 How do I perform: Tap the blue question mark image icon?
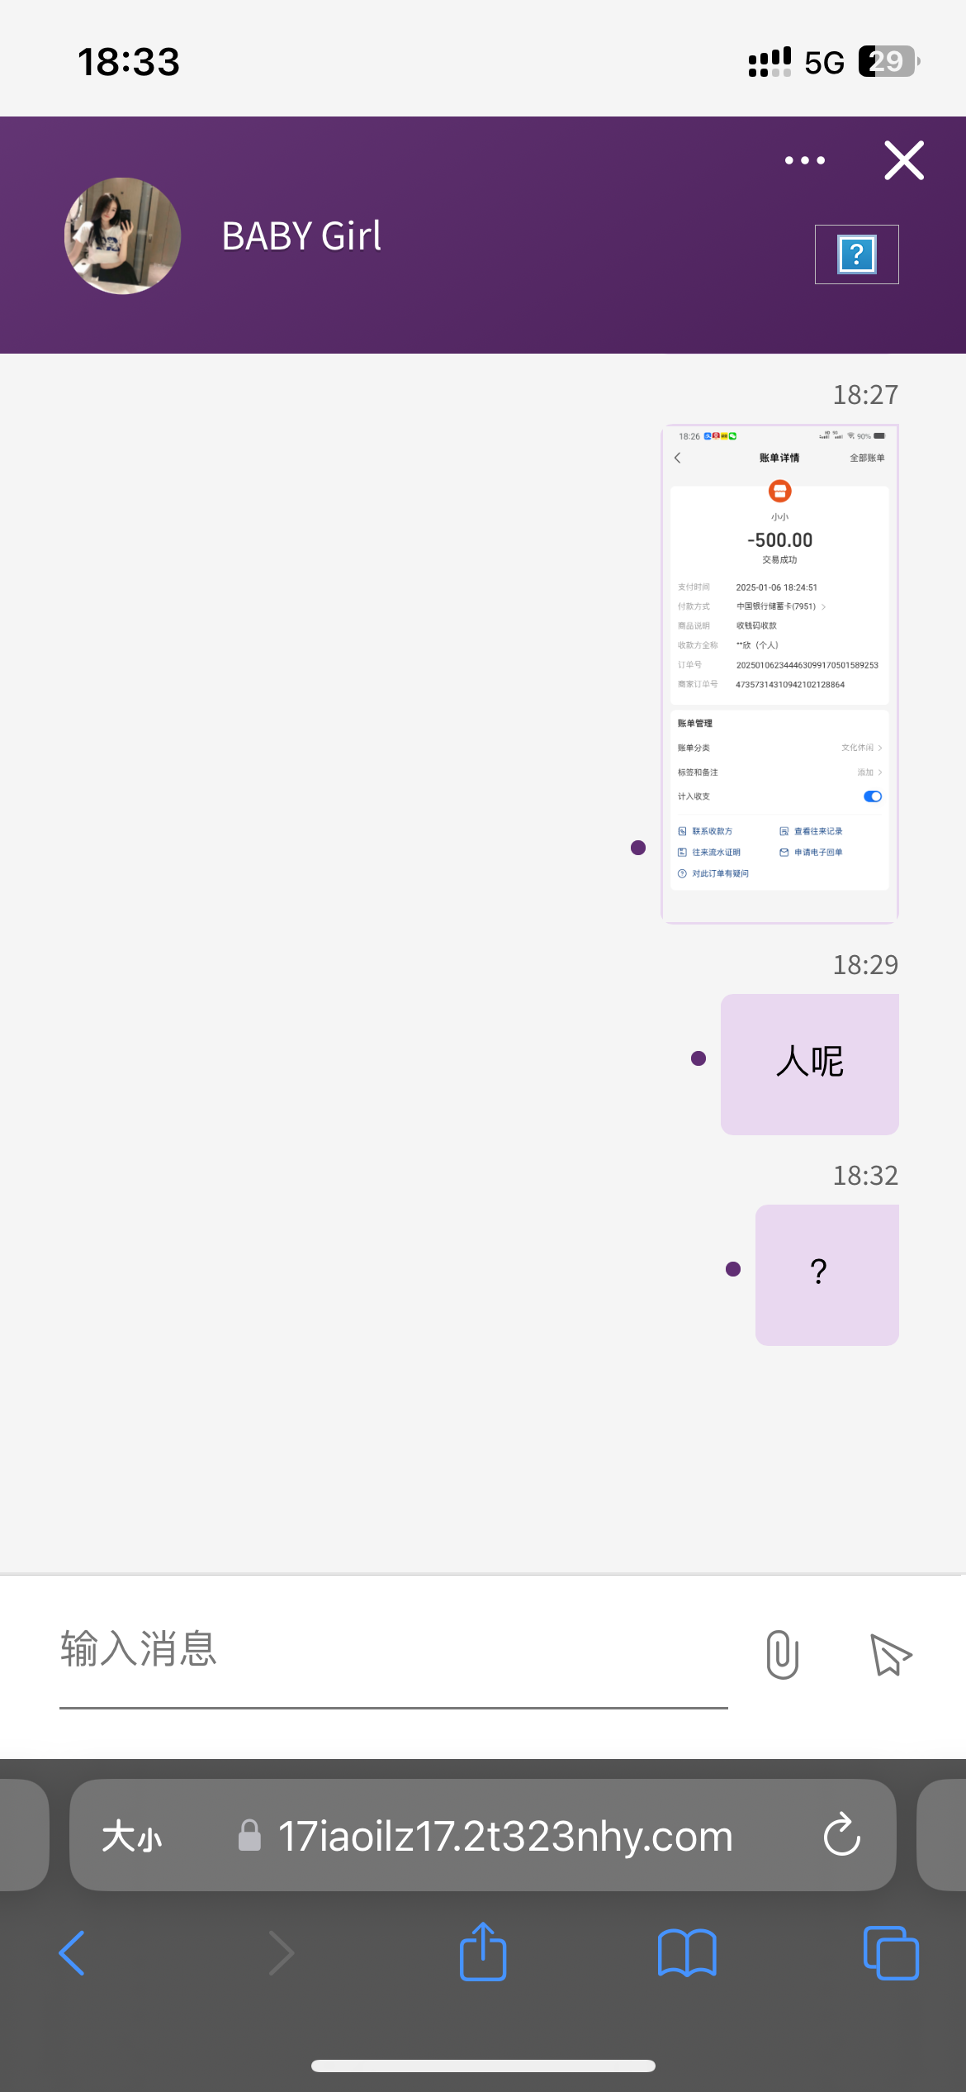pyautogui.click(x=856, y=254)
